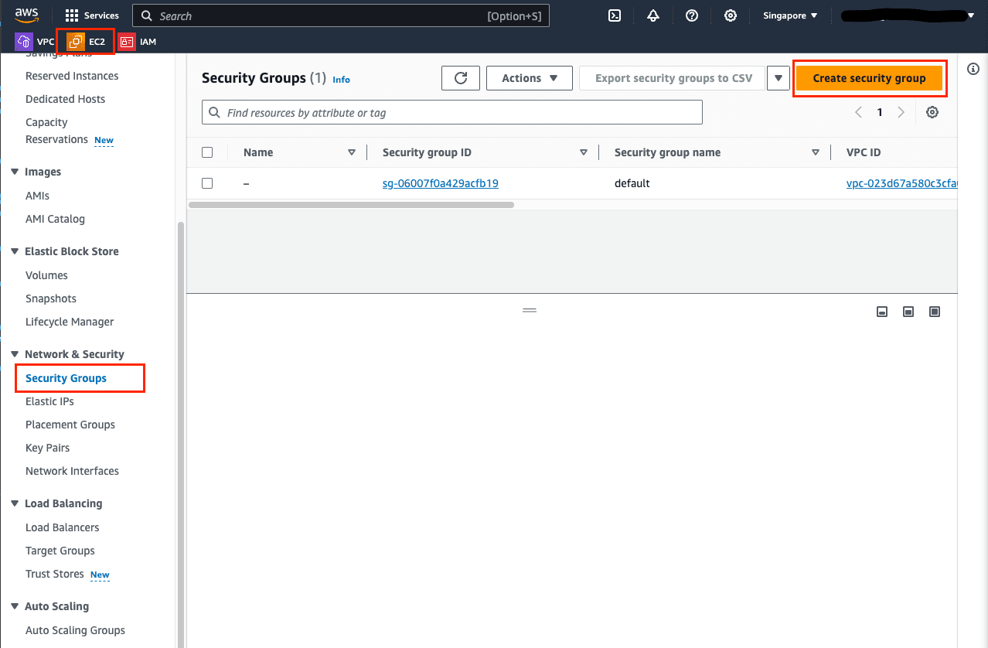Open the EC2 shortcut in favorites bar

tap(87, 42)
